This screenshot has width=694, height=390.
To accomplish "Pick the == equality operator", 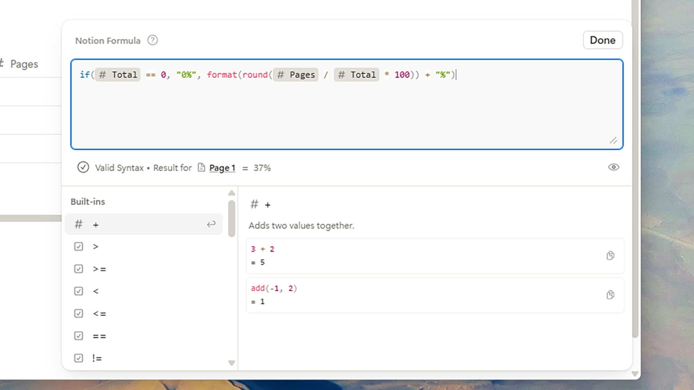I will click(99, 336).
